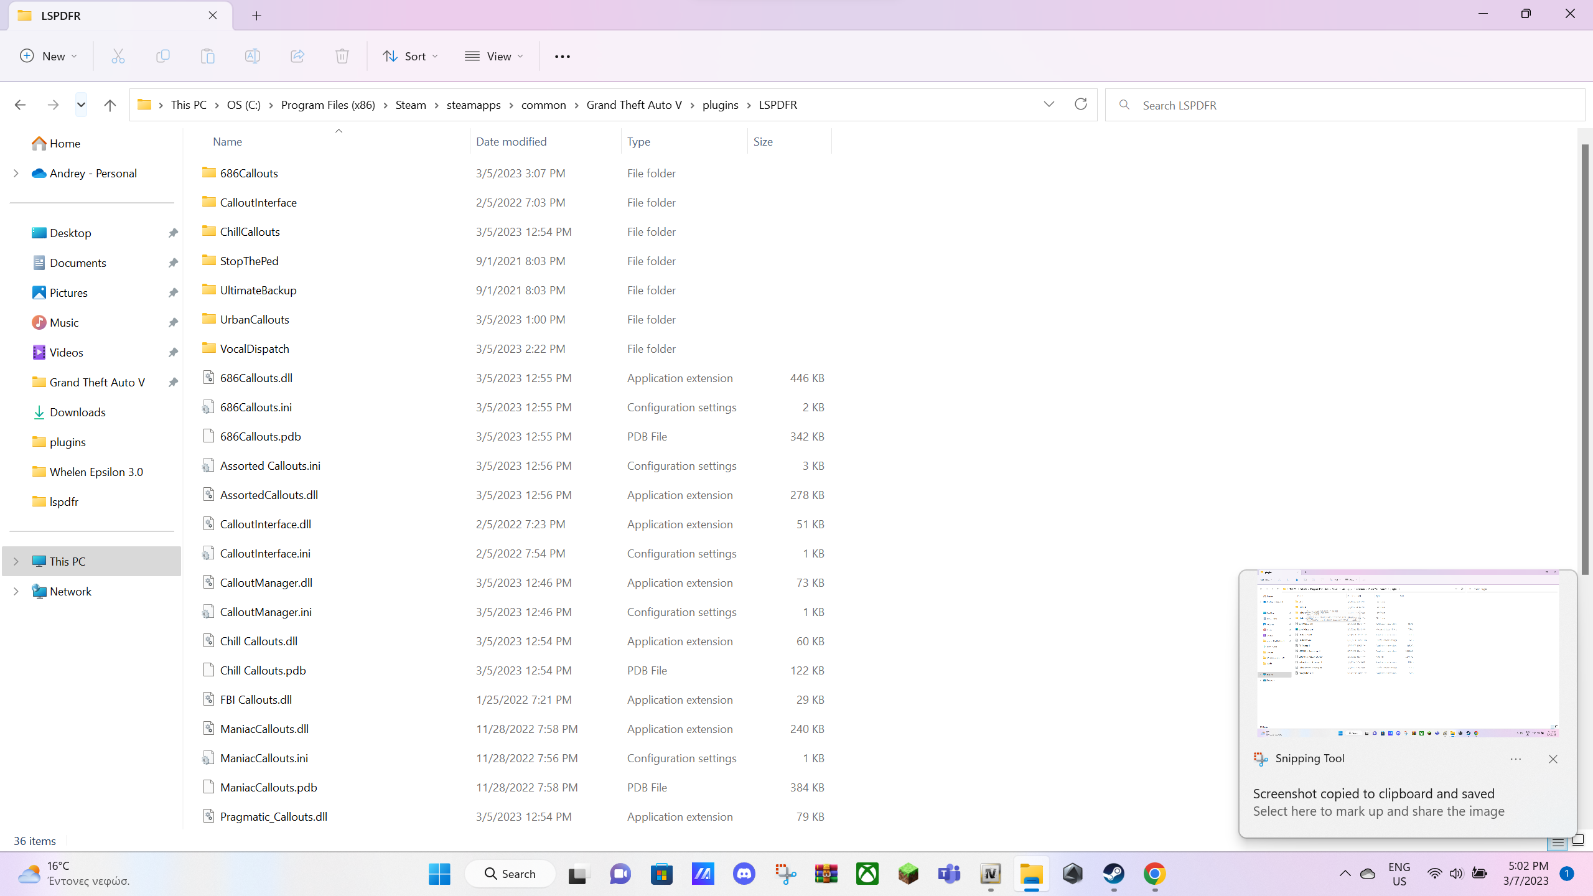This screenshot has width=1593, height=896.
Task: Switch to details view layout toggle
Action: pyautogui.click(x=1558, y=842)
